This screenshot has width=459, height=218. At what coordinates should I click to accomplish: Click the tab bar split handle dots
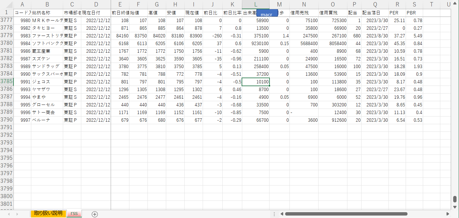(274, 214)
